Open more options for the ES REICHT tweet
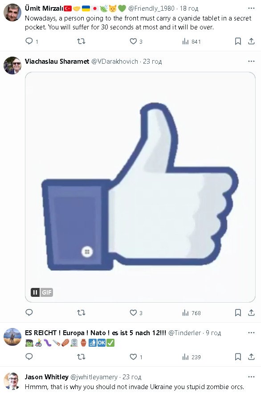This screenshot has height=394, width=261. point(251,332)
